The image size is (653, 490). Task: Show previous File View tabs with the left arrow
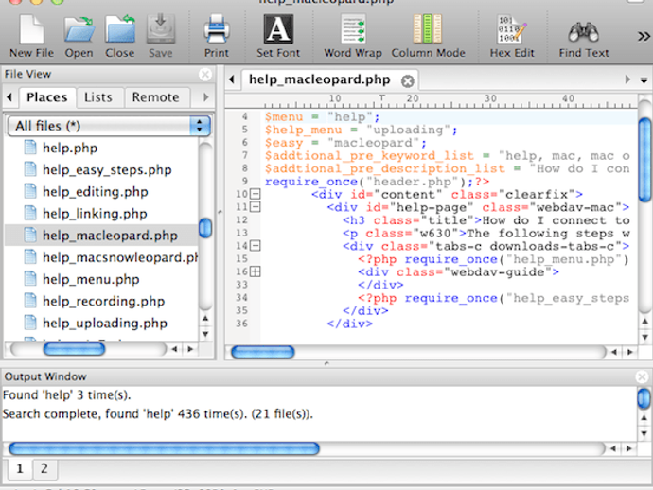coord(9,97)
